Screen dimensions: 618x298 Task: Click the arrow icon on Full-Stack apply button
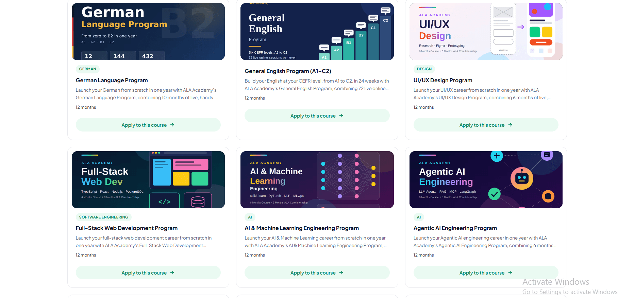click(x=172, y=273)
